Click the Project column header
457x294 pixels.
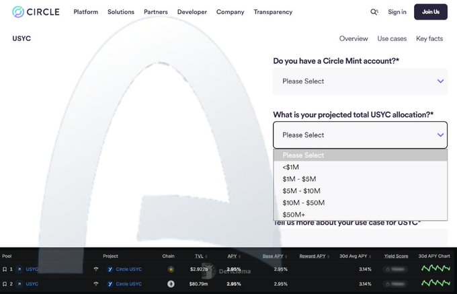pos(110,256)
